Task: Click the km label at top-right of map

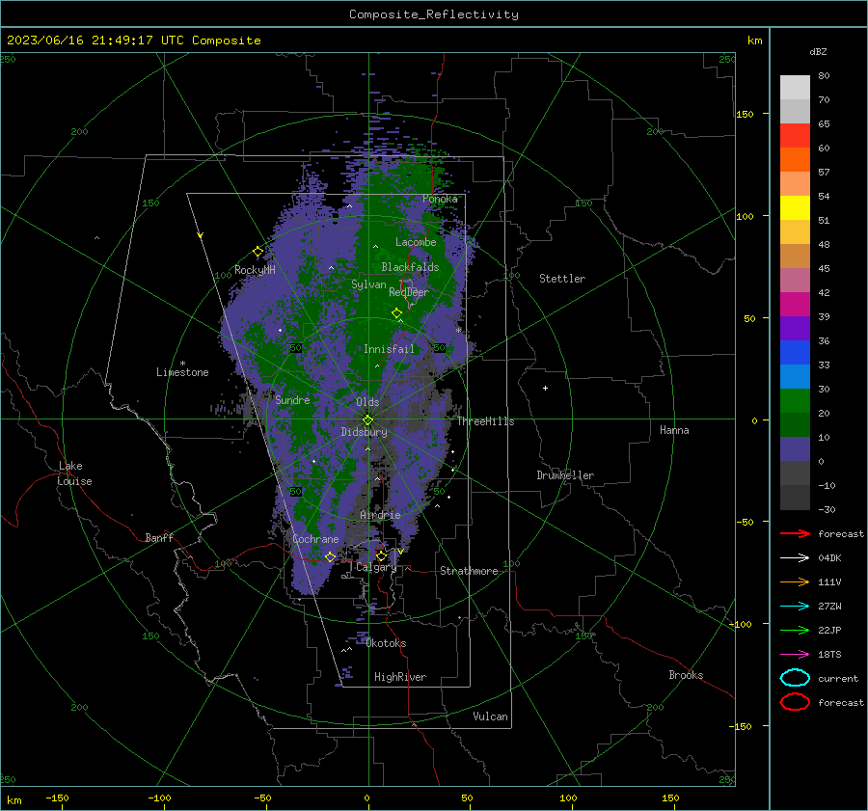Action: (754, 41)
